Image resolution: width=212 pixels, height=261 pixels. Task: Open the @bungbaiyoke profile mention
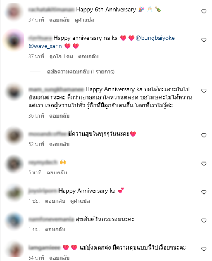coord(155,38)
